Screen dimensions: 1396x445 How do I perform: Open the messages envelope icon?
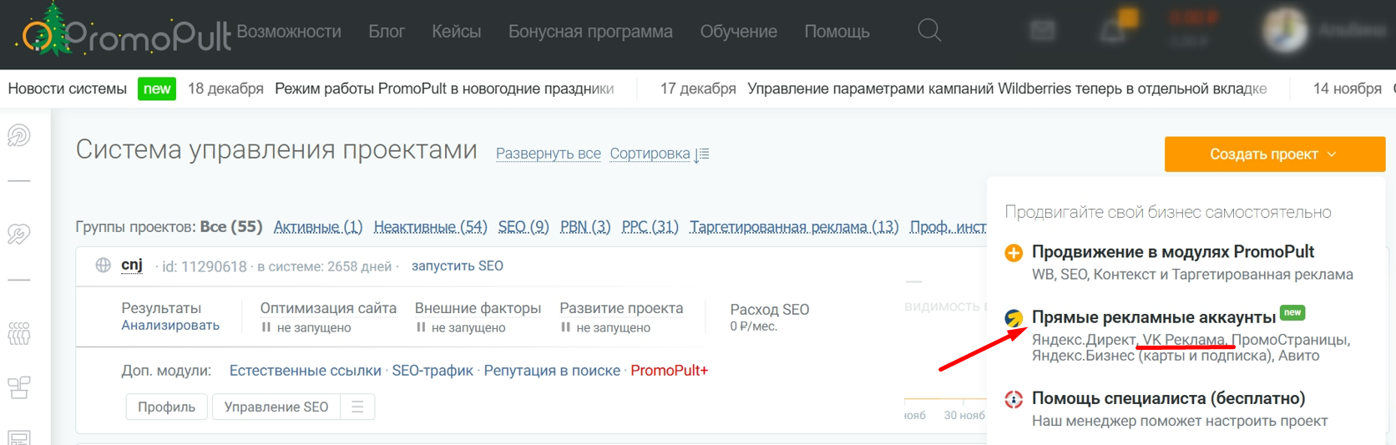1042,31
